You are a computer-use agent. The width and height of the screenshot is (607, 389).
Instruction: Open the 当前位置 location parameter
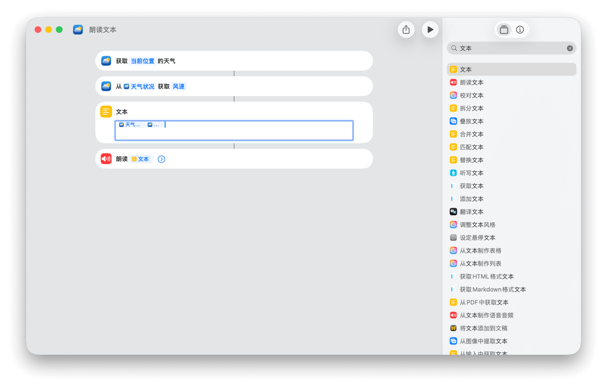tap(143, 61)
